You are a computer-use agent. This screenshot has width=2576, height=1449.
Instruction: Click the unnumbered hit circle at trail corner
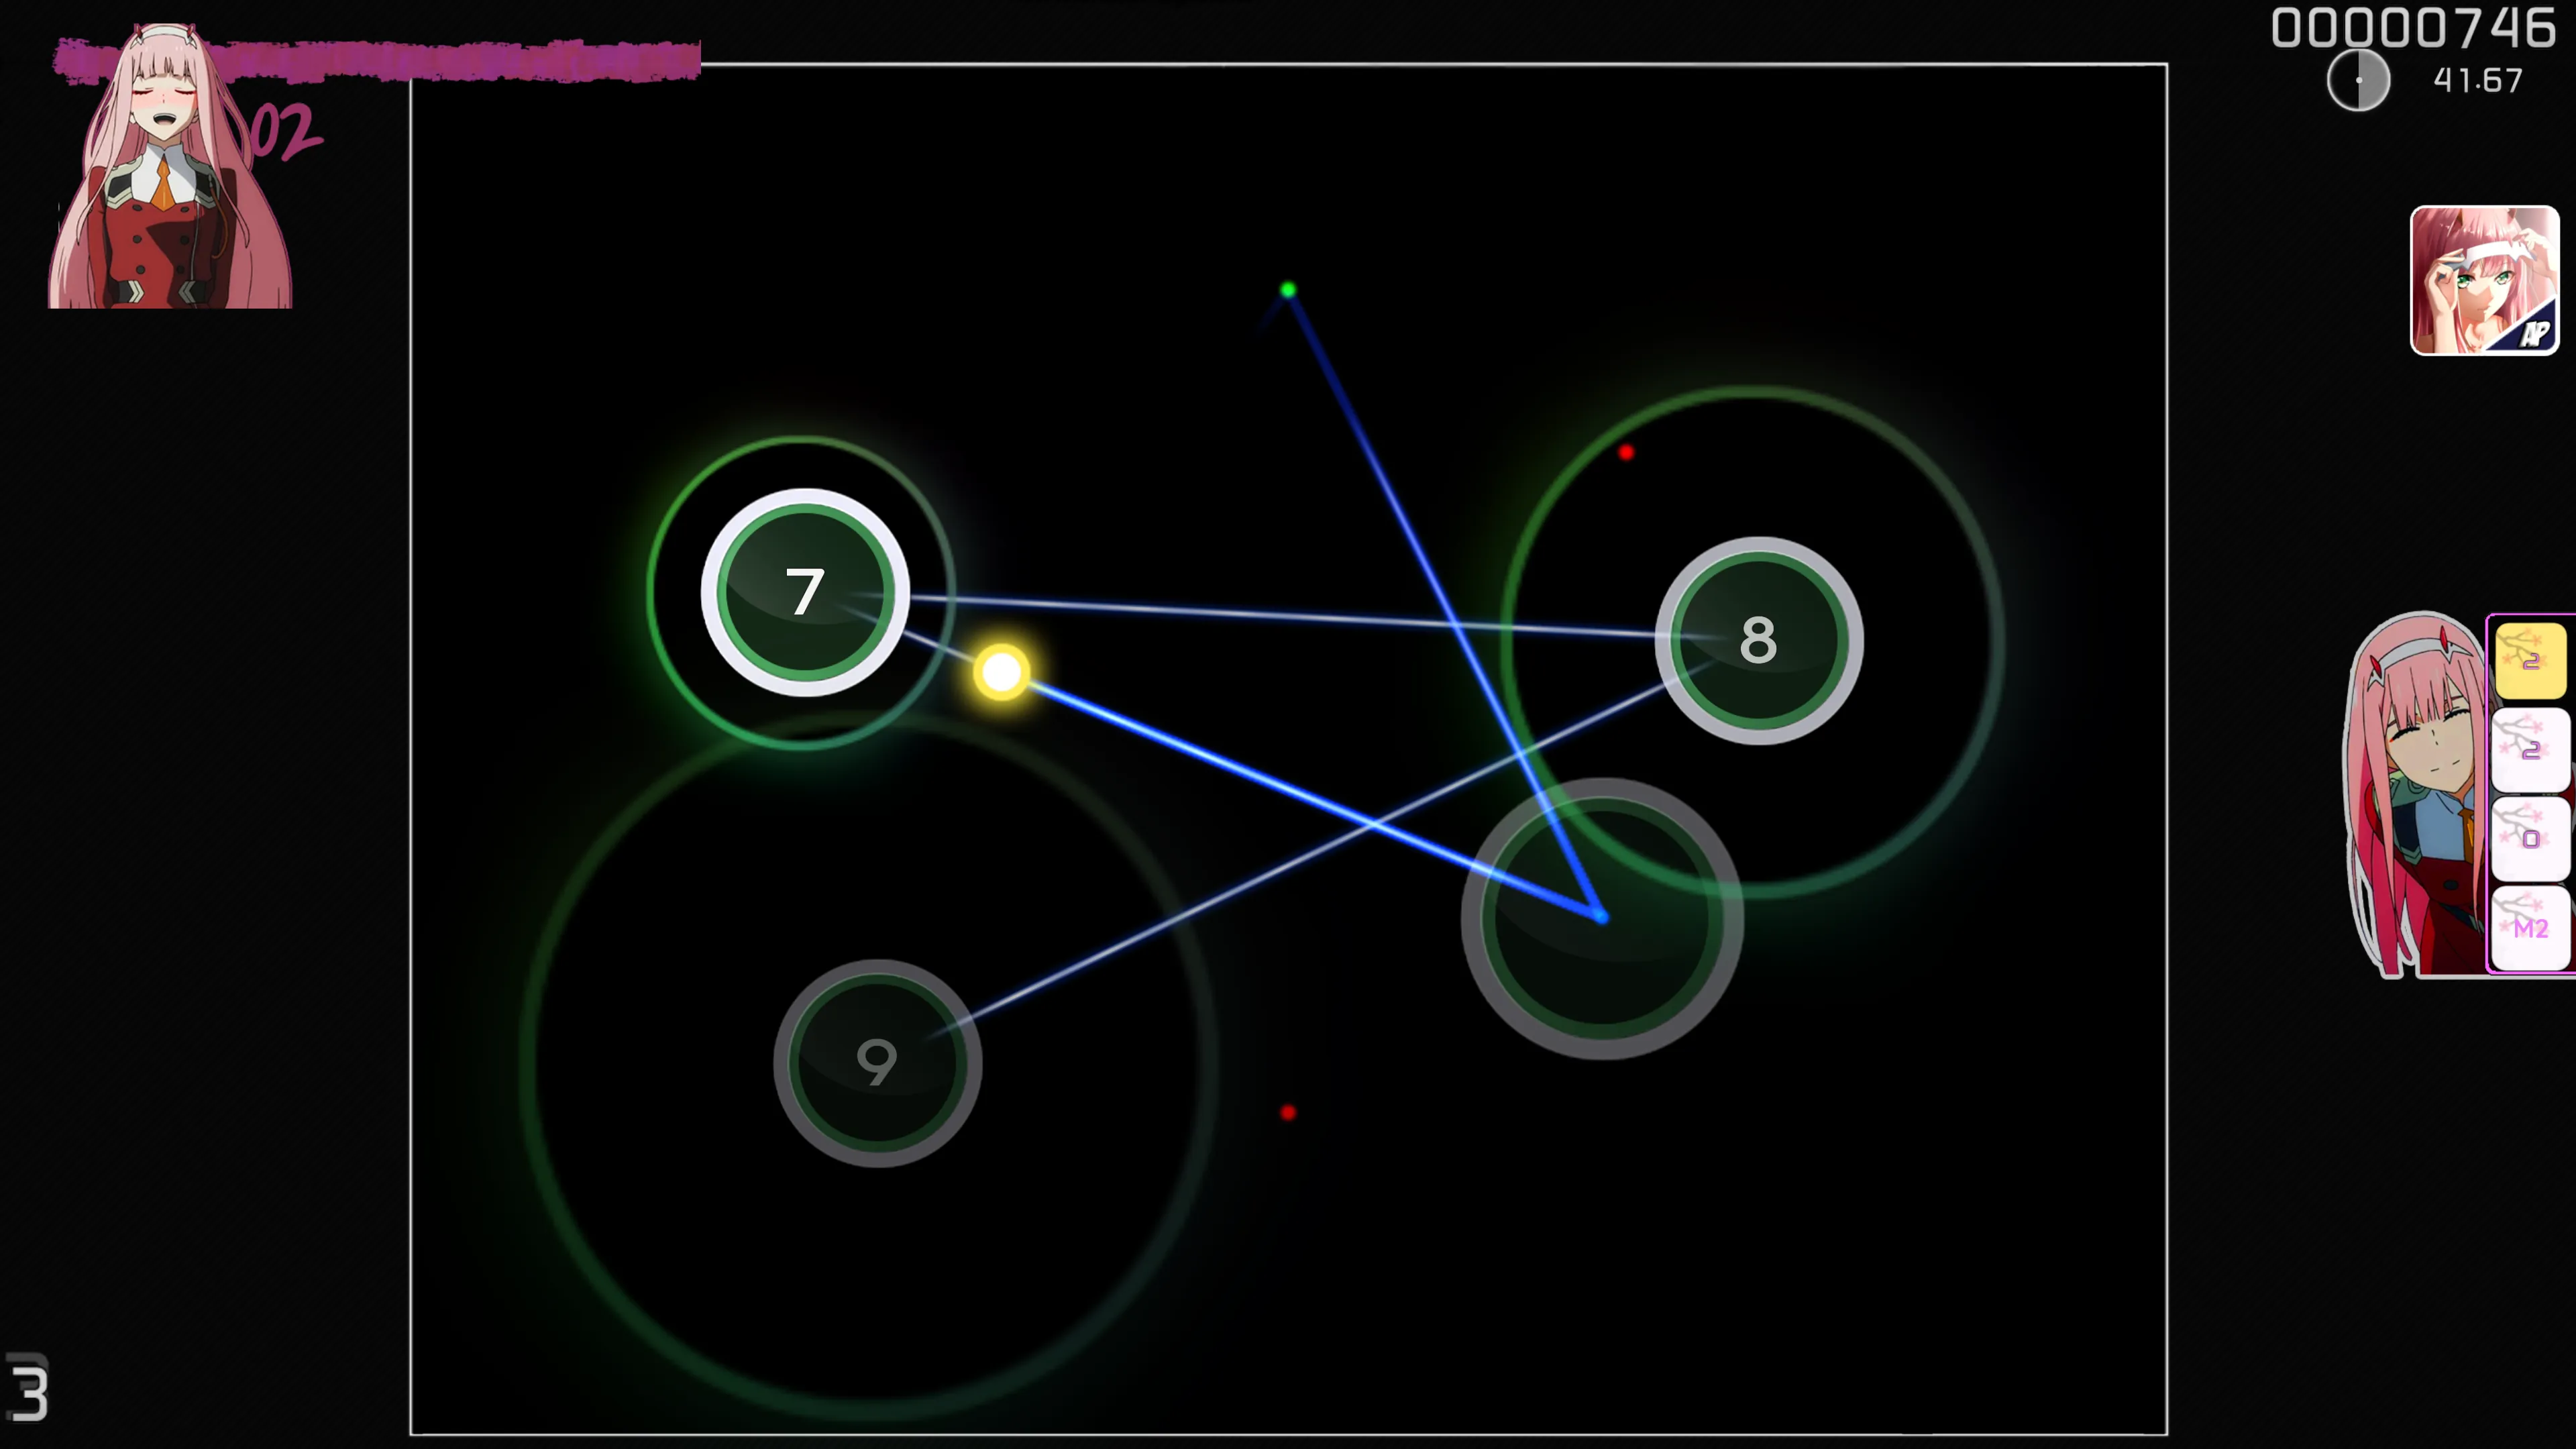click(x=1602, y=918)
